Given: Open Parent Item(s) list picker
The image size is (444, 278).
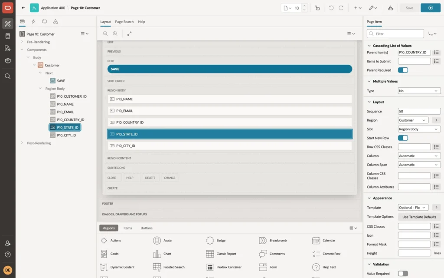Looking at the screenshot, I should pyautogui.click(x=436, y=52).
